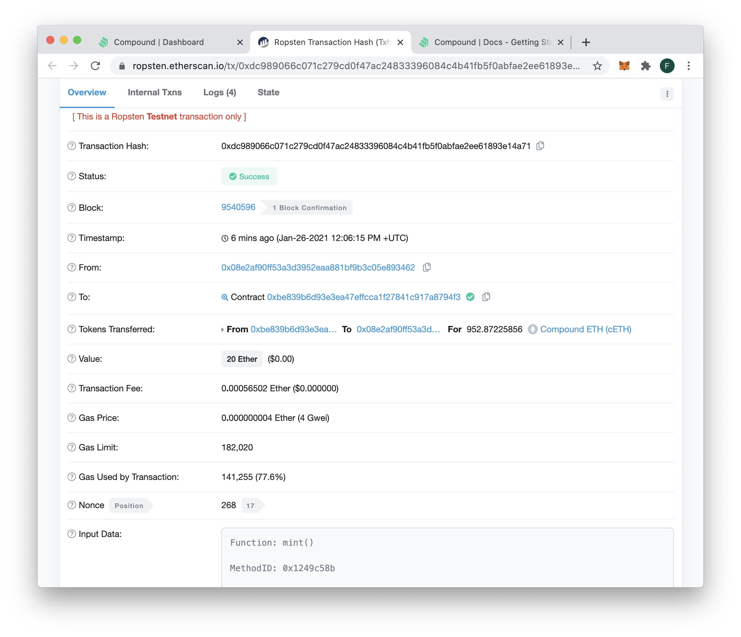Click the magnifier icon before Contract

pos(225,297)
